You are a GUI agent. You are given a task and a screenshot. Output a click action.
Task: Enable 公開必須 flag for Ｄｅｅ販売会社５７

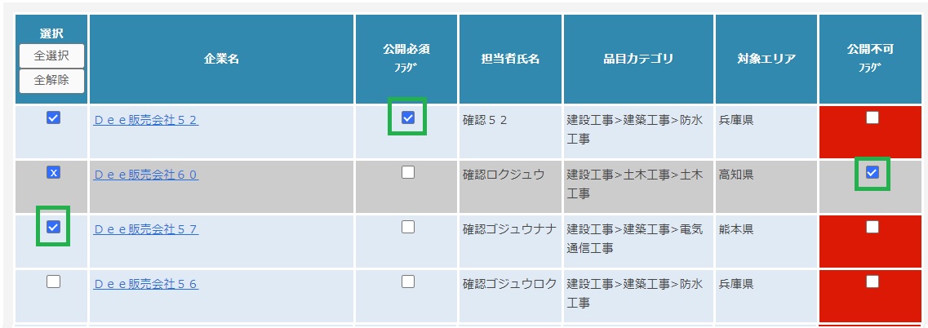click(x=408, y=227)
